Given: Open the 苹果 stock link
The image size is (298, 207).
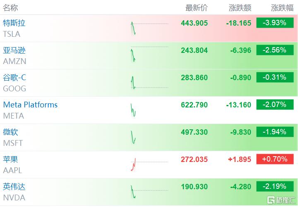Looking at the screenshot, I should click(x=11, y=159).
